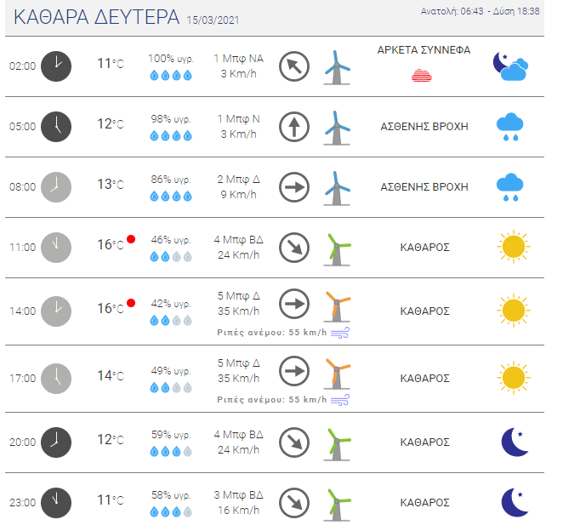Click the red fog warning icon at 02:00
This screenshot has height=531, width=563.
point(422,76)
